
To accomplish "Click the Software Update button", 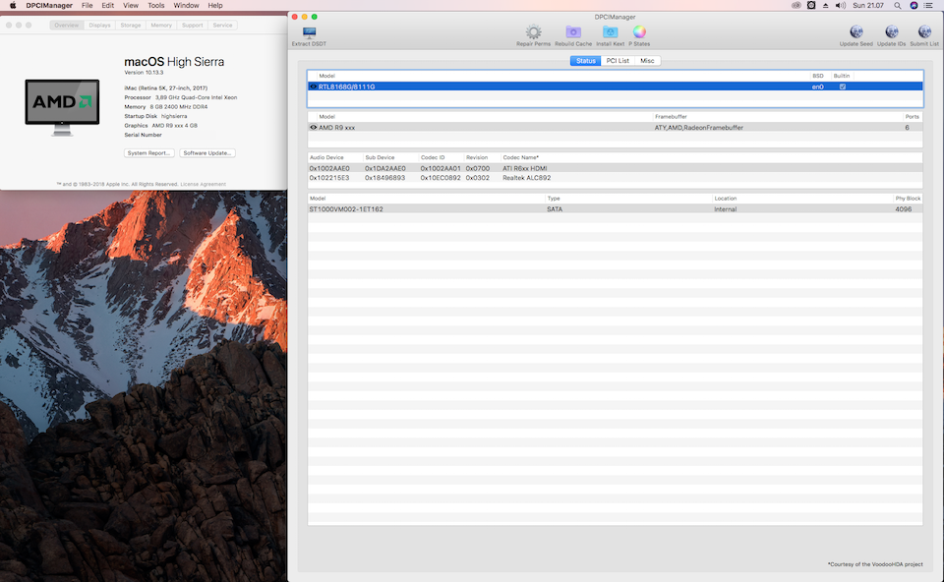I will coord(207,153).
